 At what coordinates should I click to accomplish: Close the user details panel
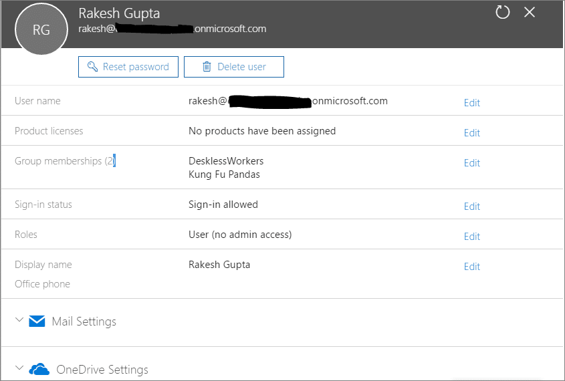[530, 12]
